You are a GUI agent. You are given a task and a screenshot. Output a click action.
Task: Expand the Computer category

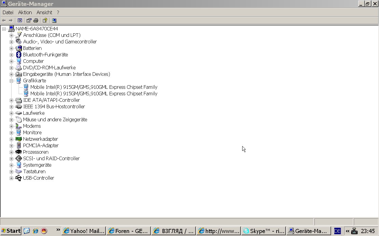(11, 61)
